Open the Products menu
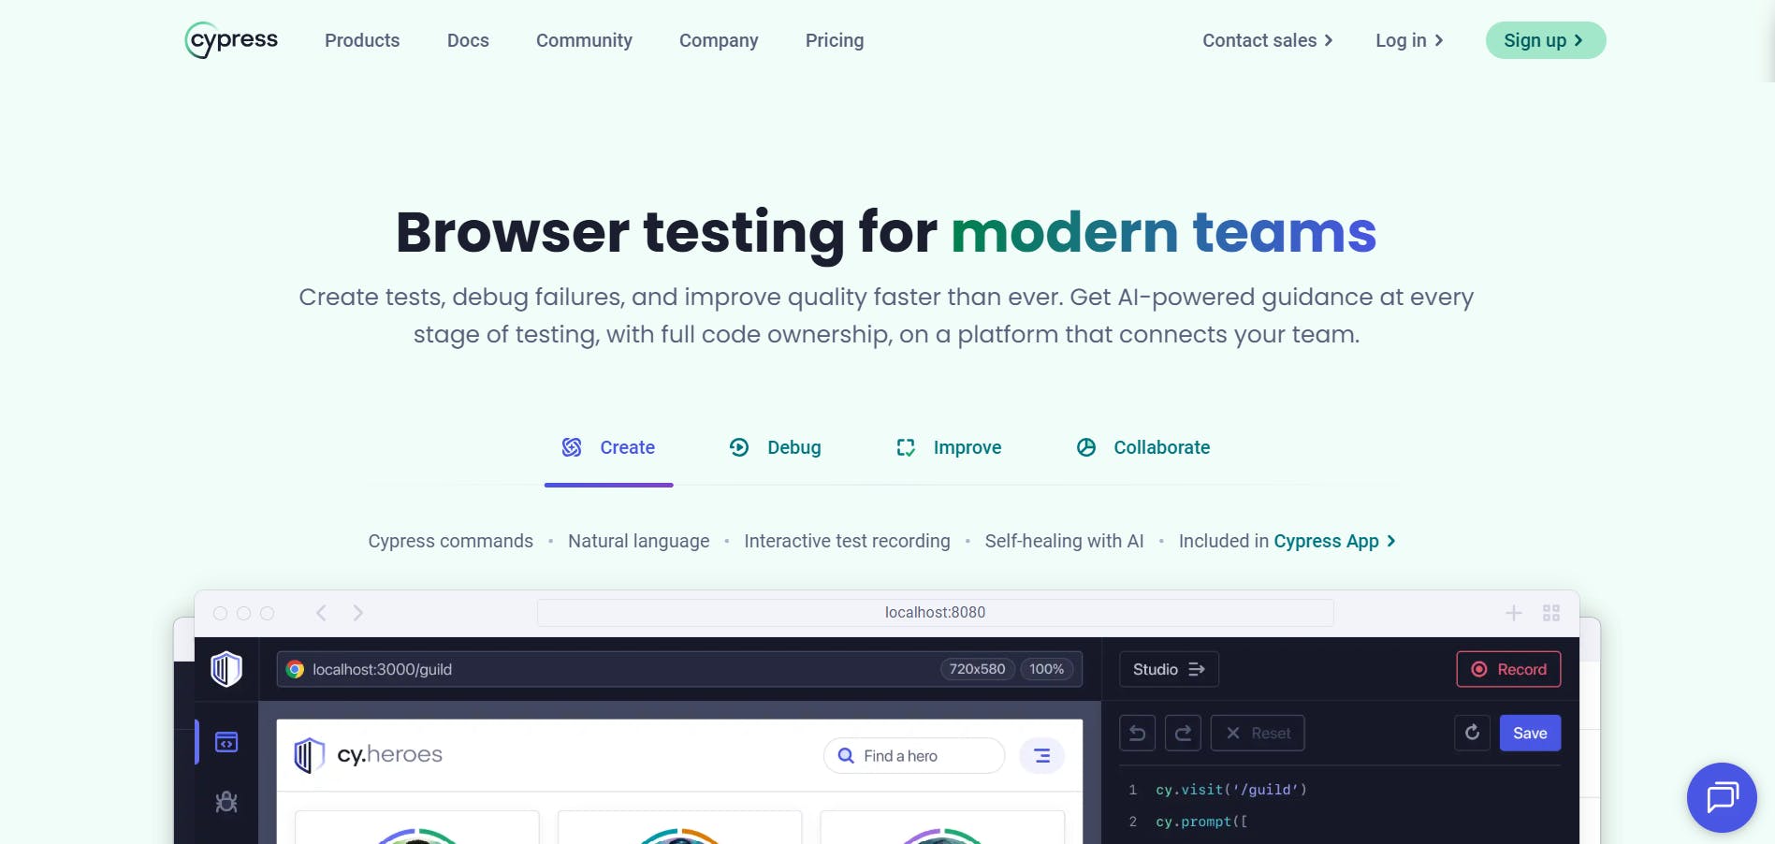The image size is (1775, 844). coord(362,40)
